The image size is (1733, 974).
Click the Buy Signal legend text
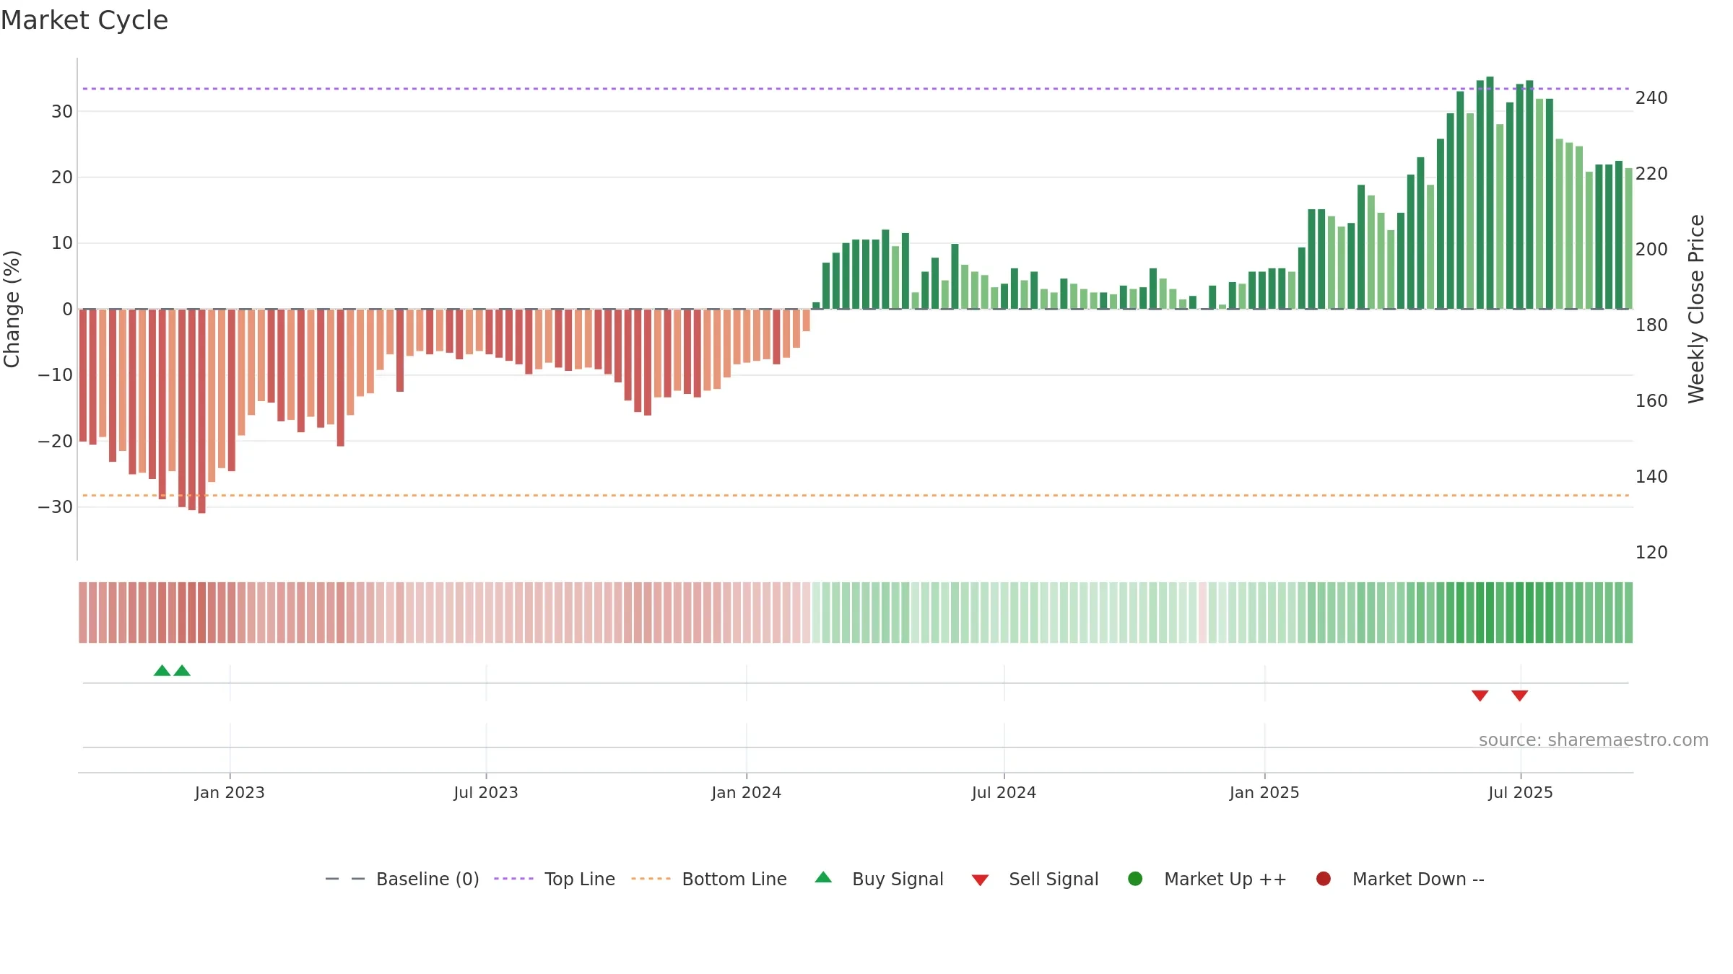898,879
